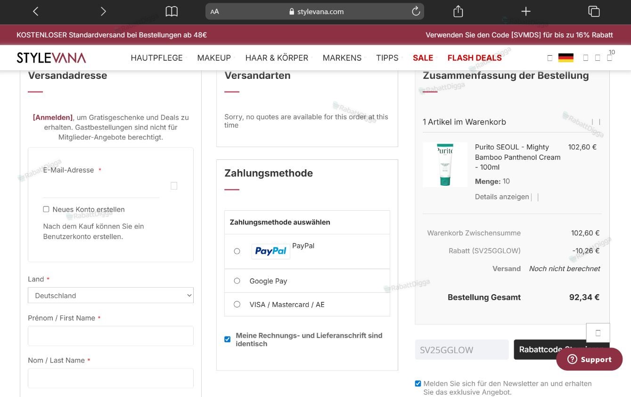Screen dimensions: 631x397
Task: Click the Bestellung Gesamt amount 92,34 €
Action: [x=584, y=298]
